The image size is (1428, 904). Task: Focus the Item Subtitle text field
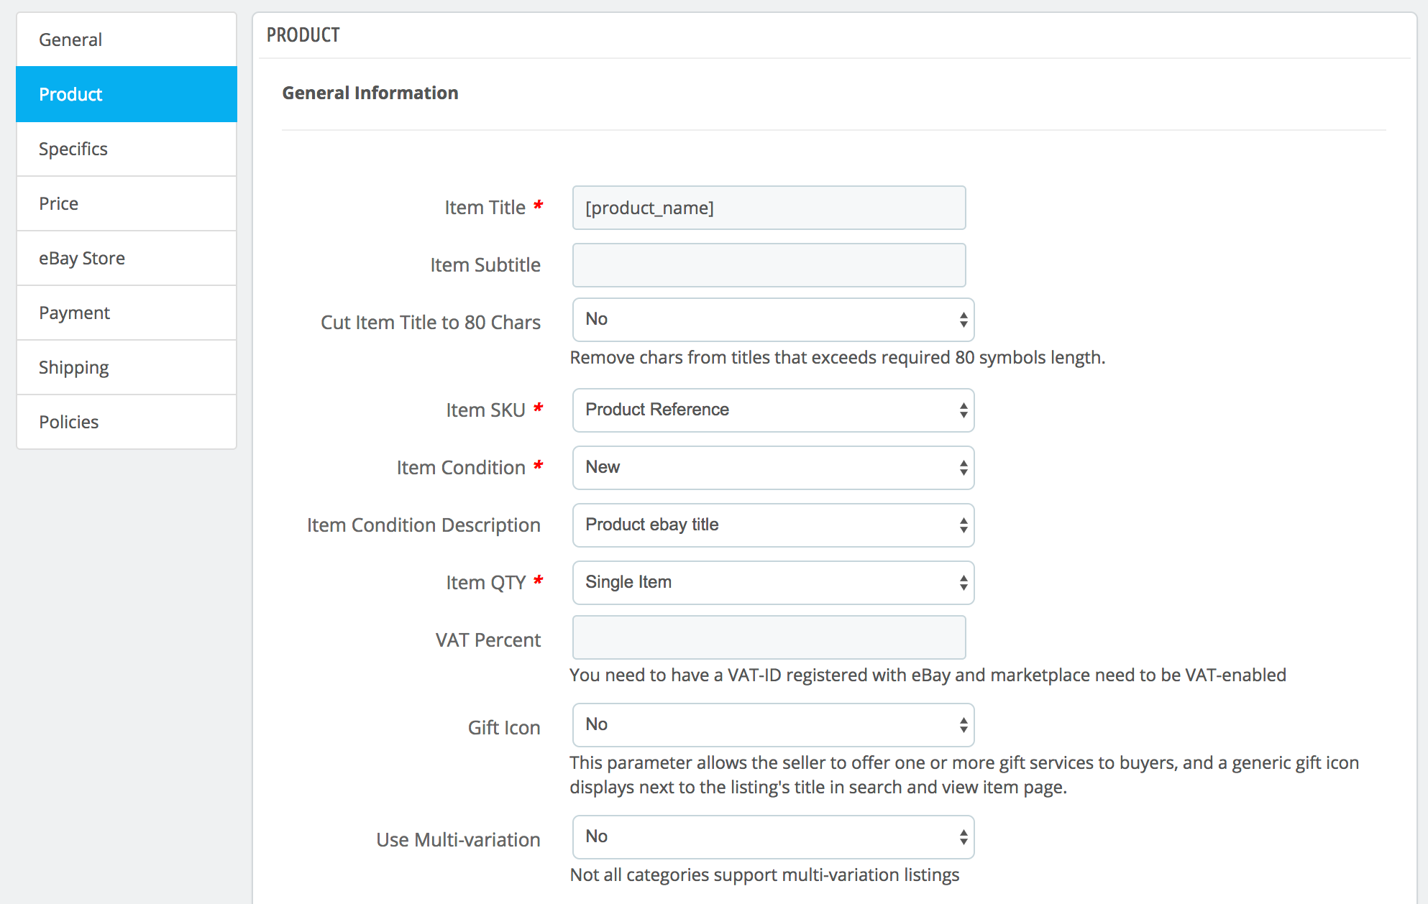tap(769, 265)
